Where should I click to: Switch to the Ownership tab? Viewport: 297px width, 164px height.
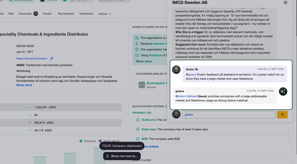25,14
